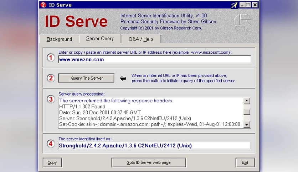This screenshot has width=298, height=172.
Task: Click the Query The Server button
Action: pyautogui.click(x=86, y=78)
